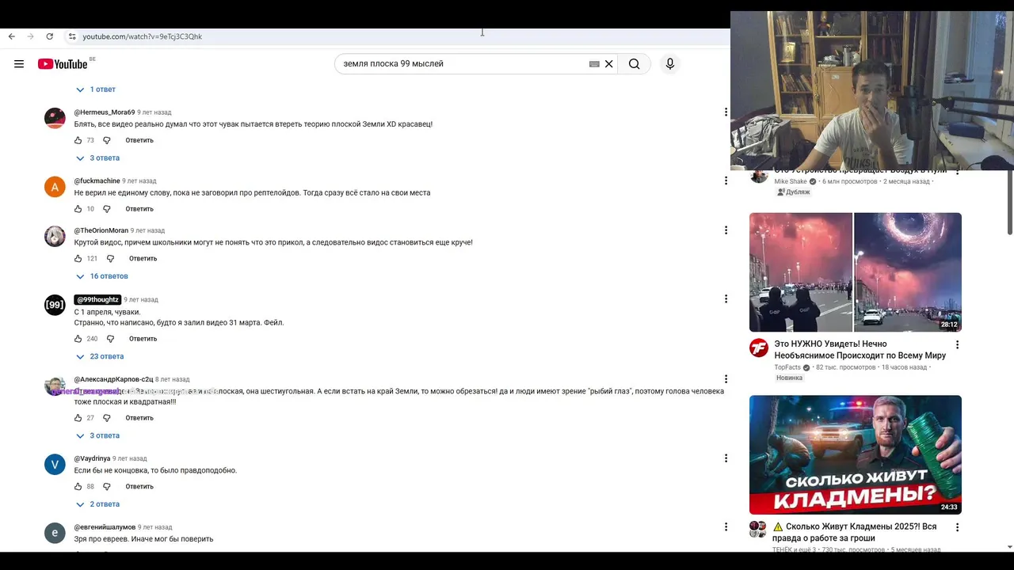Reply to @99thoughtz via Ответить
This screenshot has height=570, width=1014.
coord(143,339)
